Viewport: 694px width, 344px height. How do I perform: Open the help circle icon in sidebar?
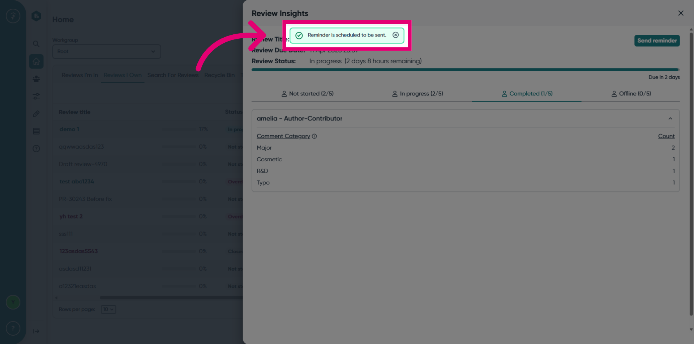tap(36, 149)
